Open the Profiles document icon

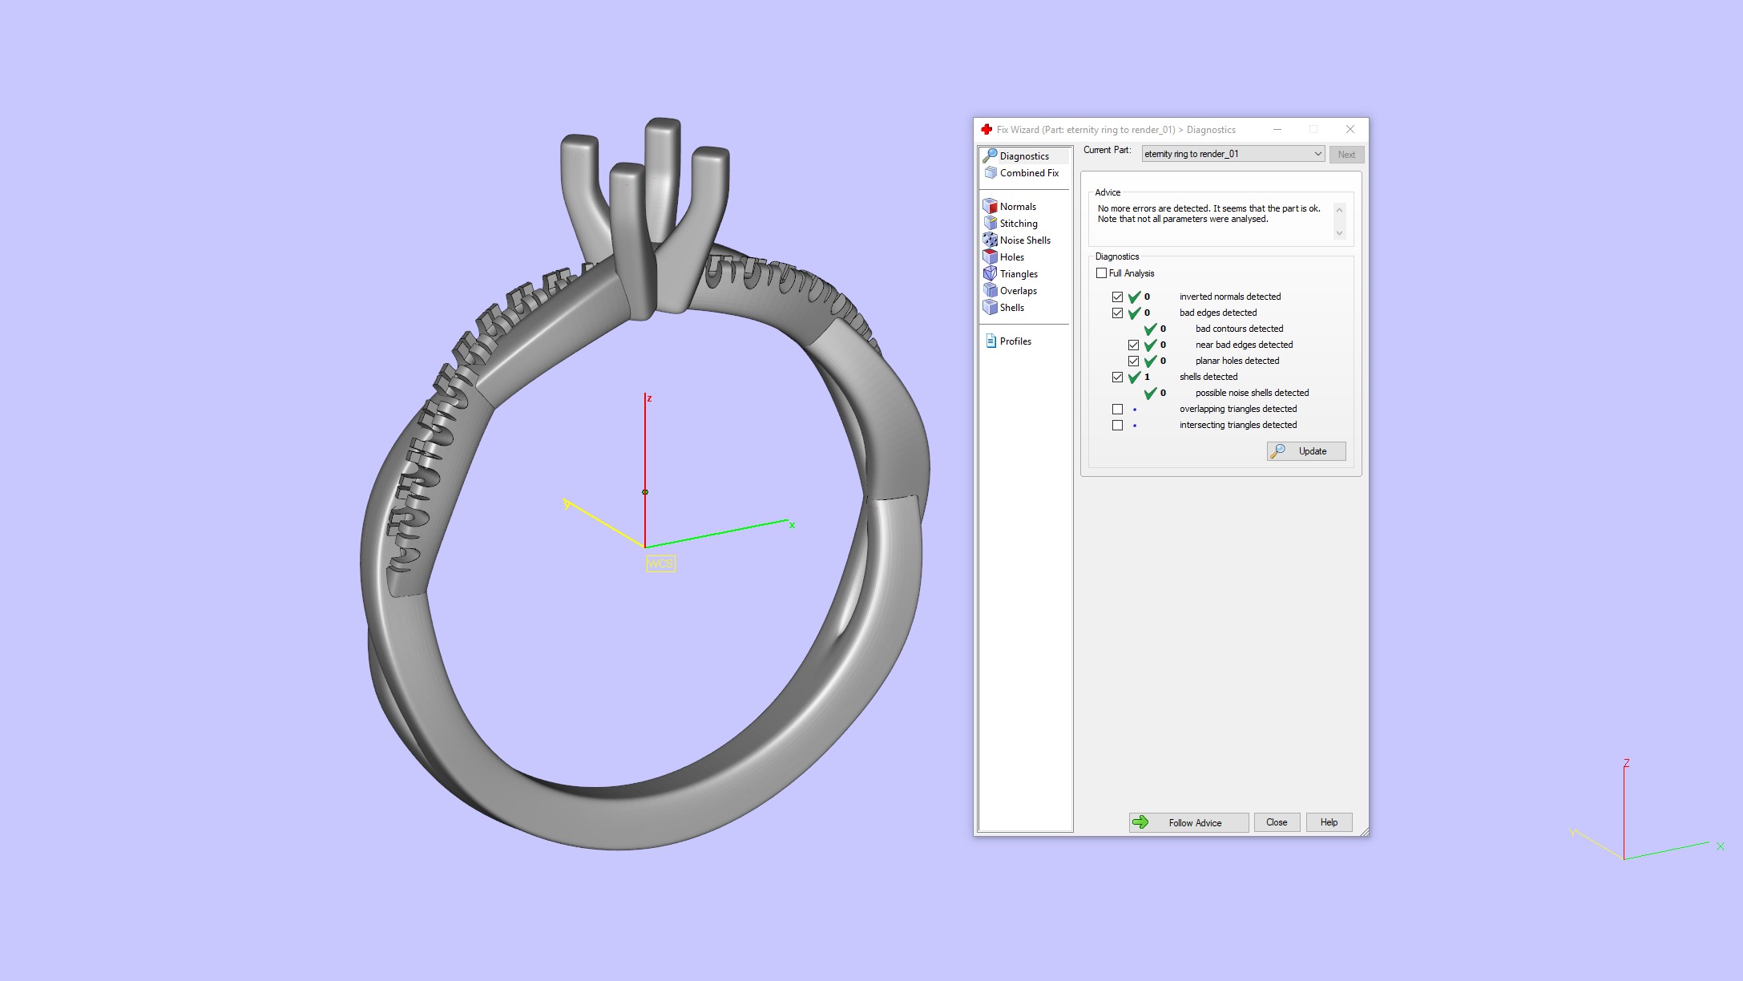click(991, 341)
